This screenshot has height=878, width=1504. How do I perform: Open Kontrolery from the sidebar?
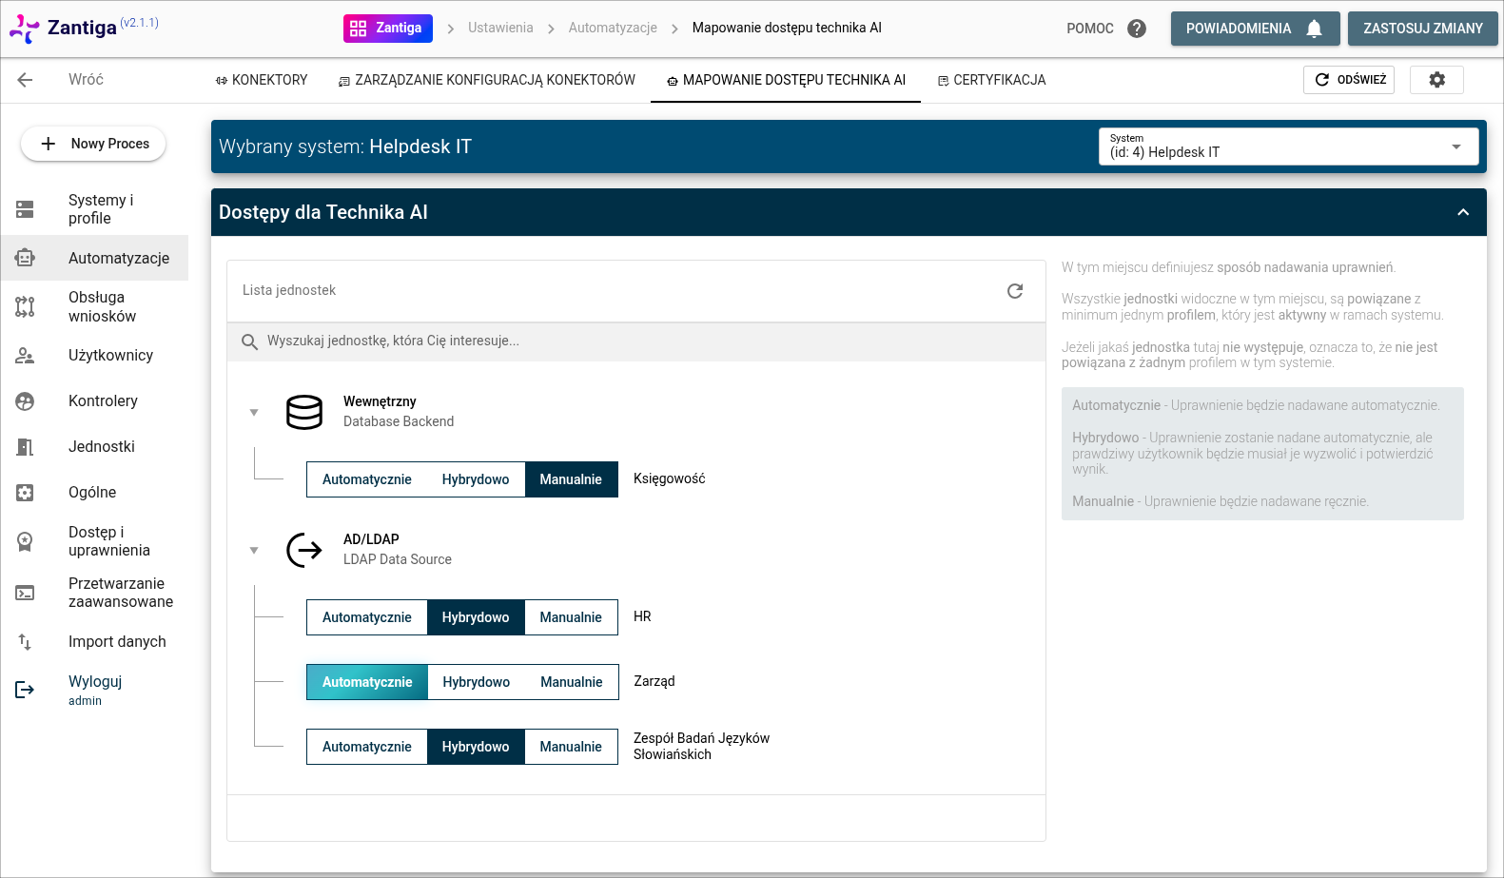coord(103,401)
